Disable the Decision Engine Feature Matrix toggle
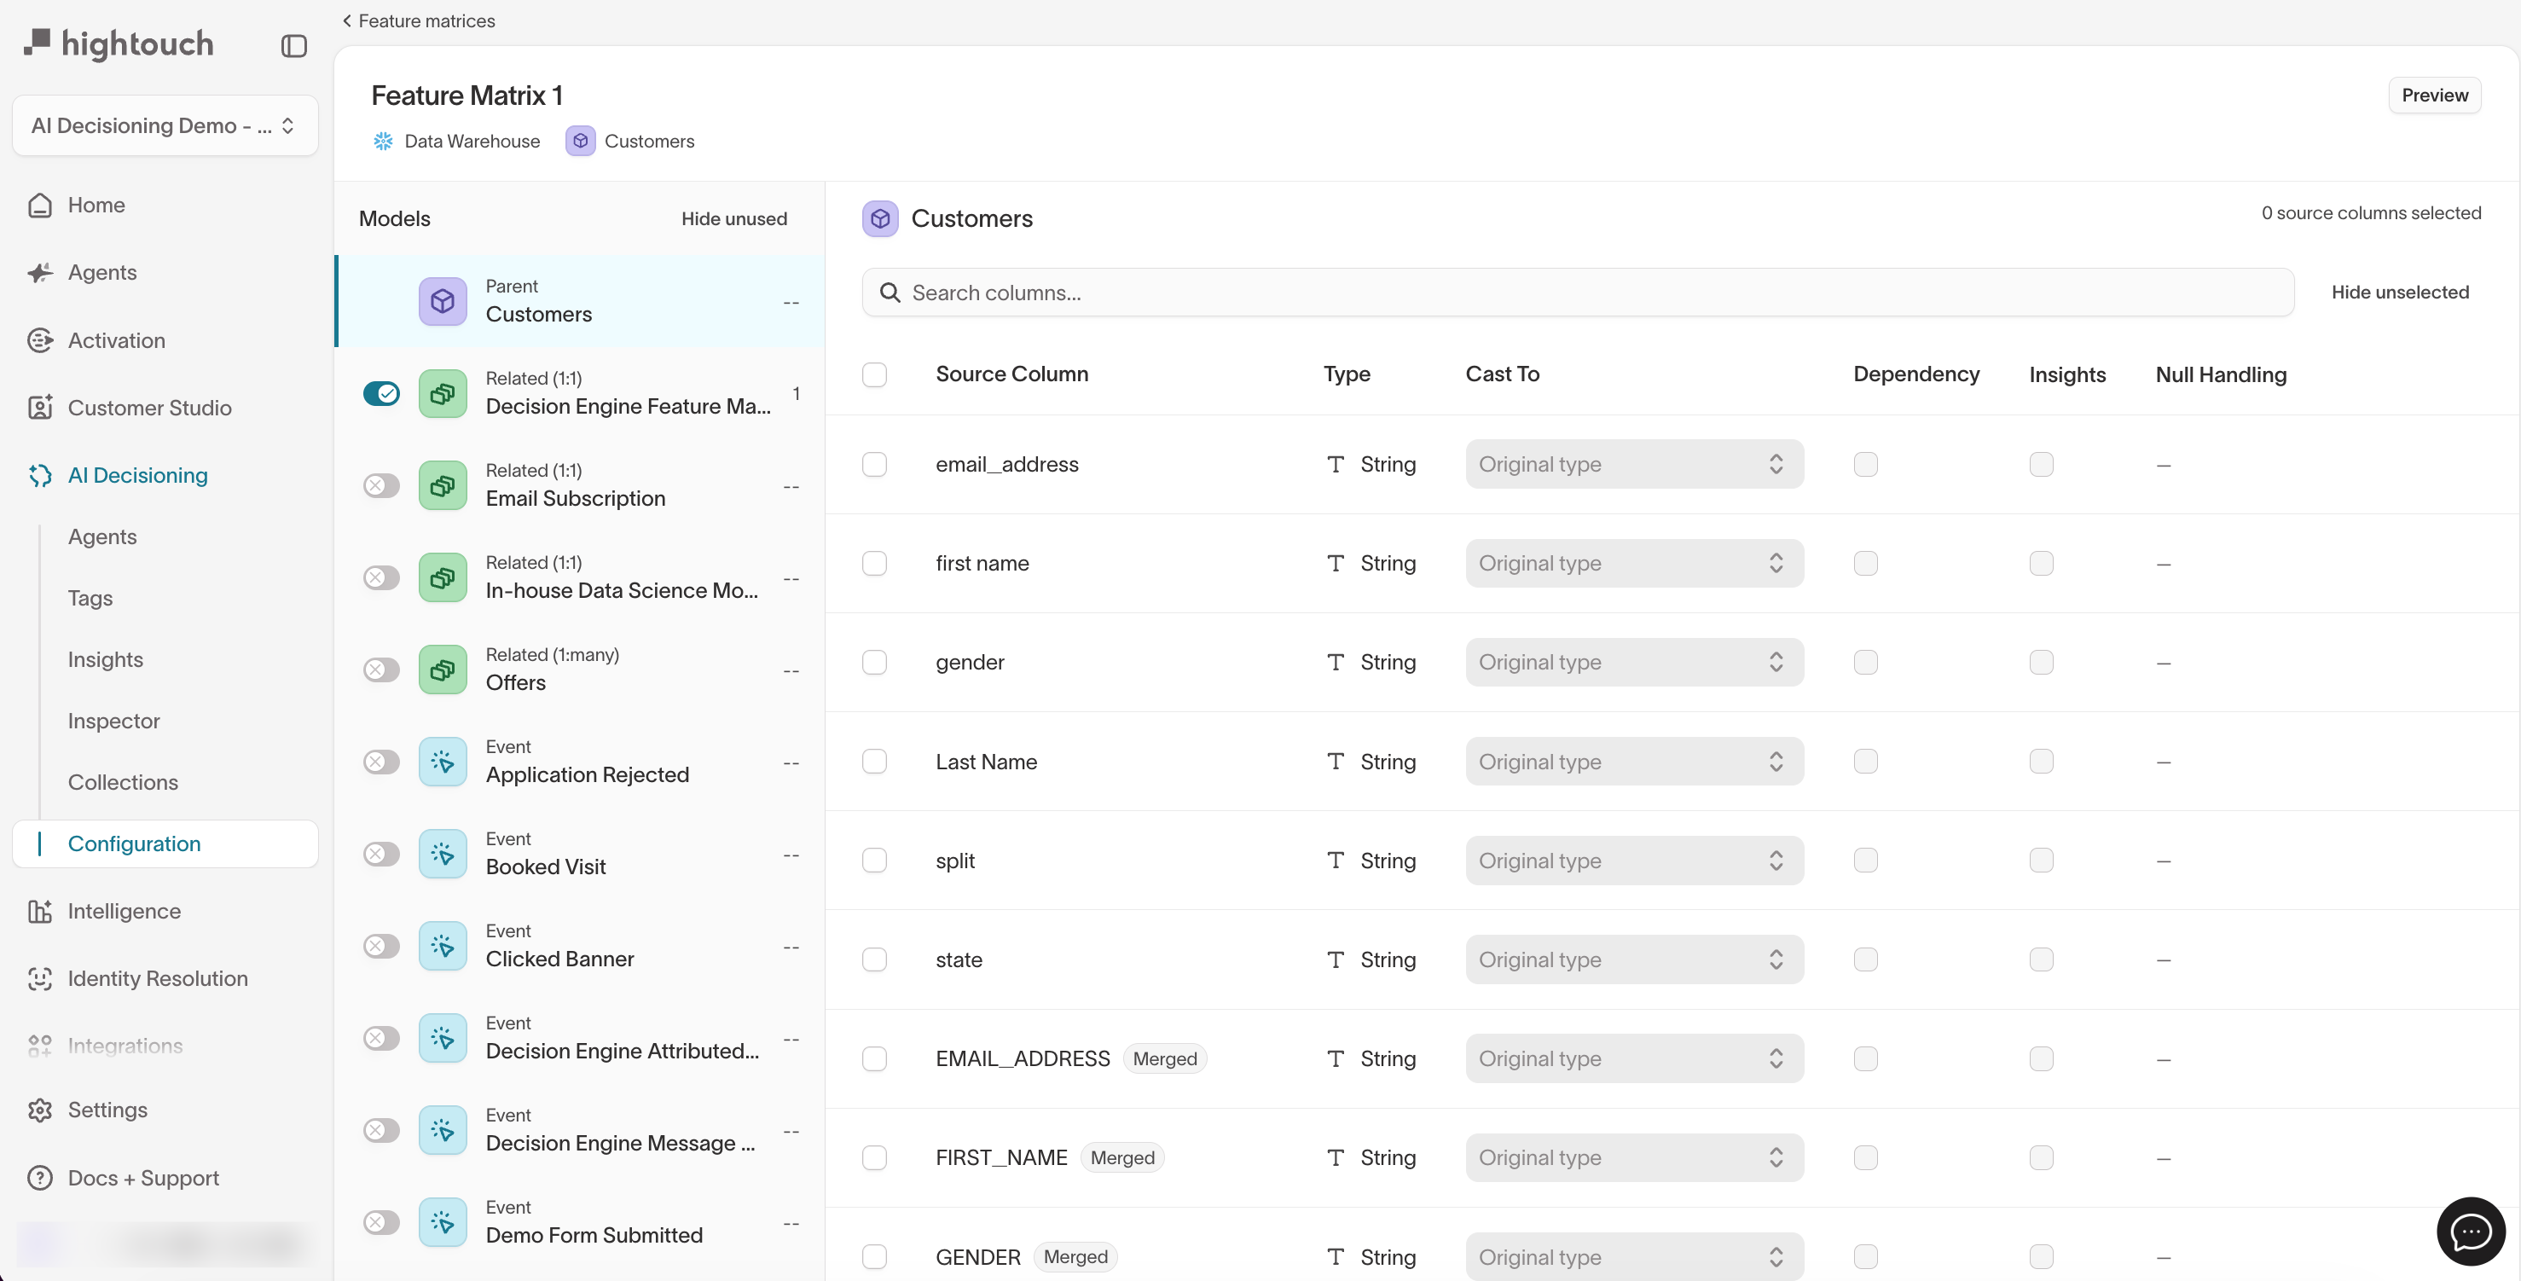 pyautogui.click(x=380, y=393)
